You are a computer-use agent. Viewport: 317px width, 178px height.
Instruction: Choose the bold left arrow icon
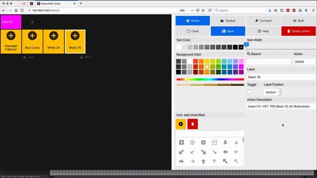(225, 152)
